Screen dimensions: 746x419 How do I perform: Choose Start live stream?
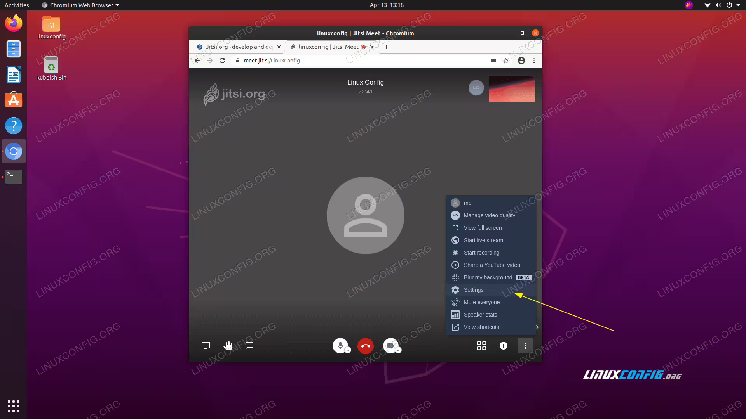tap(491, 240)
